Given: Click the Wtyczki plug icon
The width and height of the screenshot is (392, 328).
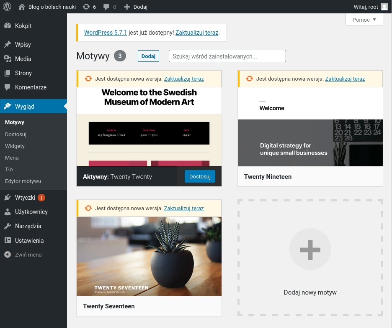Looking at the screenshot, I should pyautogui.click(x=8, y=197).
